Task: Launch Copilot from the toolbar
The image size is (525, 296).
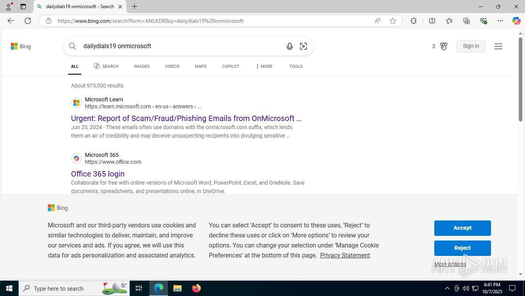Action: (516, 21)
